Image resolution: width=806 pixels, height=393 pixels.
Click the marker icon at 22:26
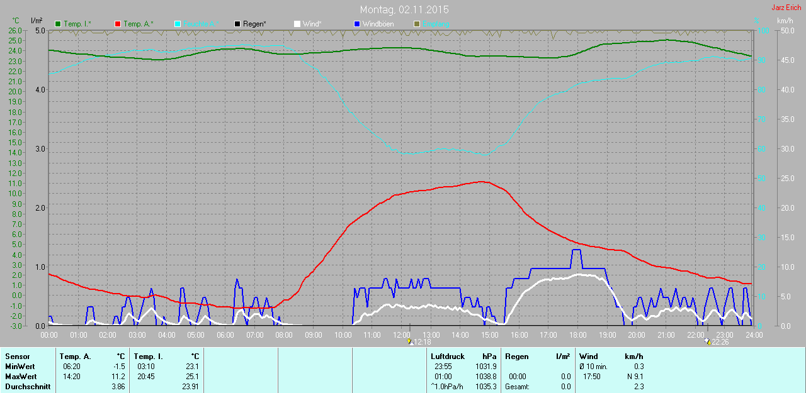tap(708, 341)
